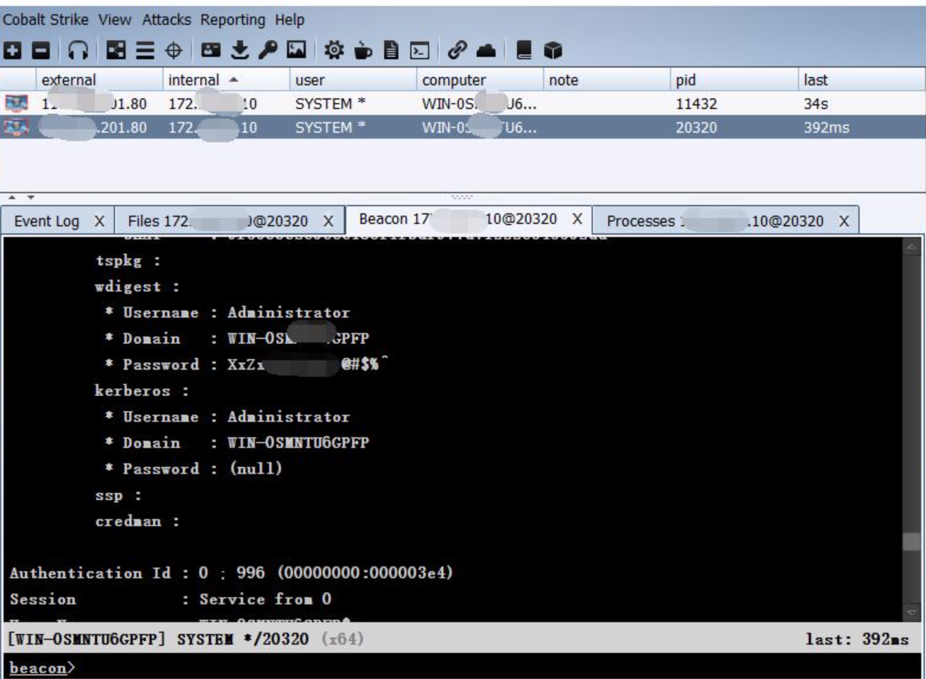Click the wdigest Password line in console

[x=247, y=364]
